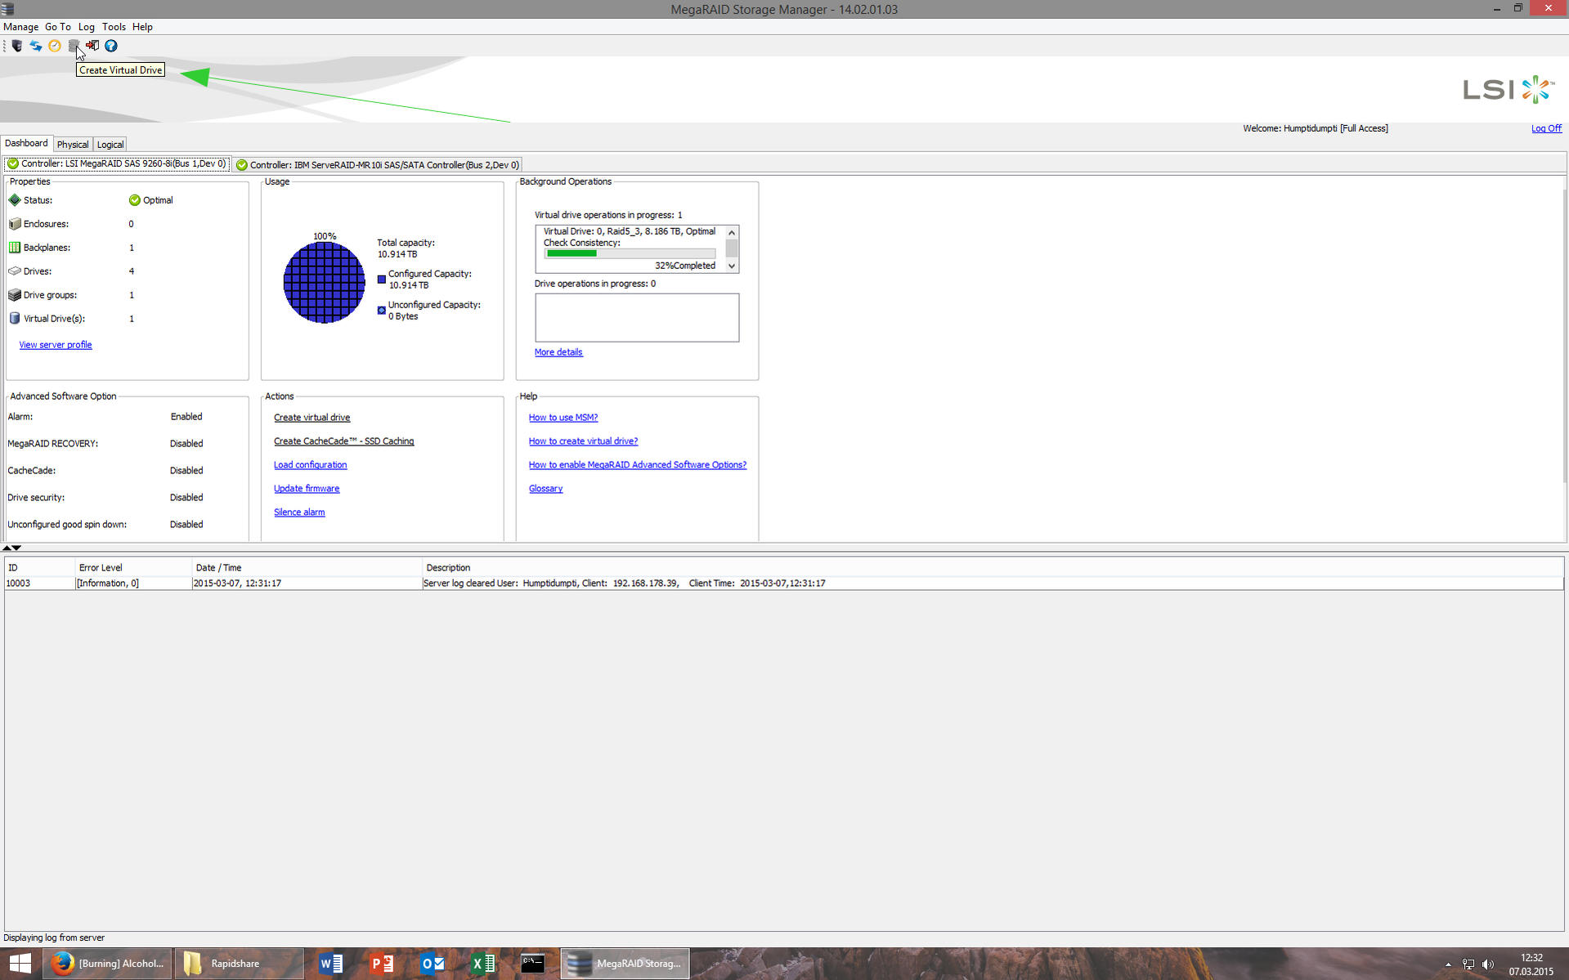Viewport: 1569px width, 980px height.
Task: Click More details link
Action: coord(558,352)
